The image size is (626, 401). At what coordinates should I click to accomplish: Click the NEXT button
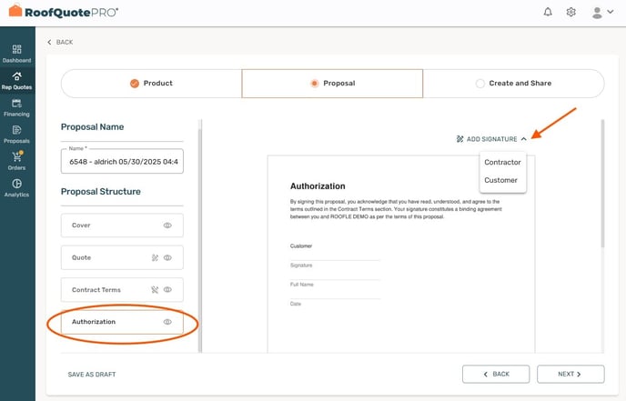coord(570,375)
